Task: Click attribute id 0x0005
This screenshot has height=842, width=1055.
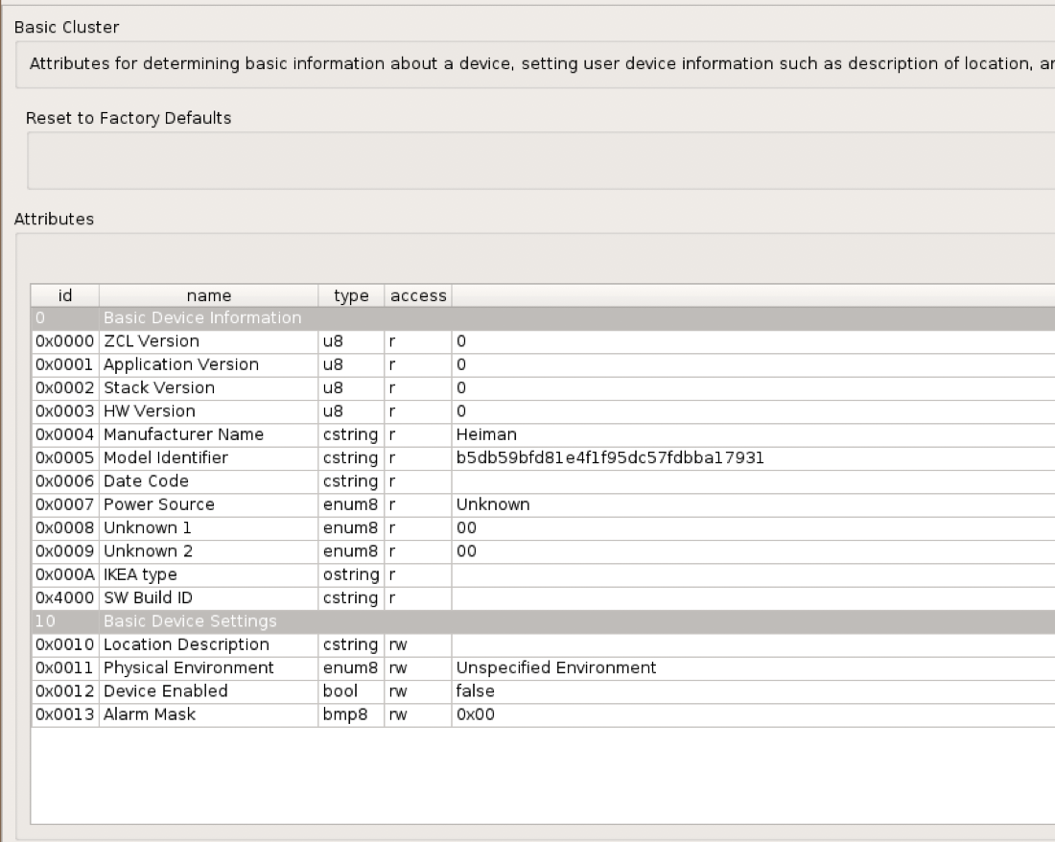Action: click(x=64, y=458)
